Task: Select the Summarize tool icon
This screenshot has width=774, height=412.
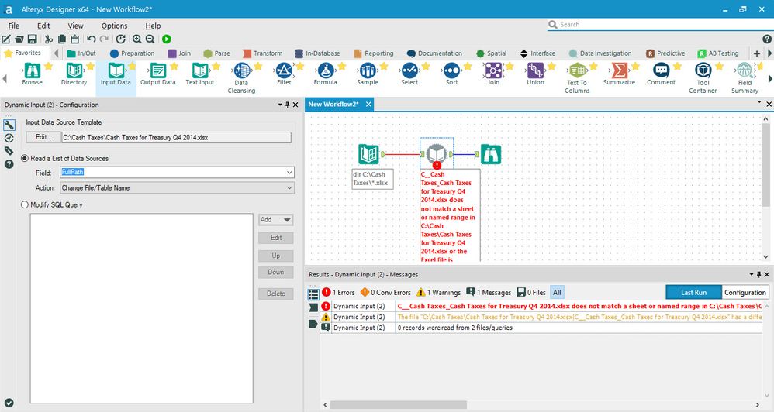Action: [x=619, y=70]
